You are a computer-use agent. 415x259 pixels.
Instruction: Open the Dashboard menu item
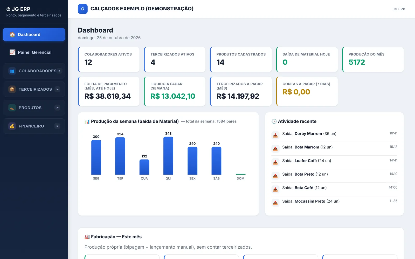click(x=34, y=34)
